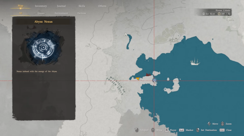Image resolution: width=244 pixels, height=136 pixels.
Task: Click the Abyss mouse icon
Action: click(153, 130)
